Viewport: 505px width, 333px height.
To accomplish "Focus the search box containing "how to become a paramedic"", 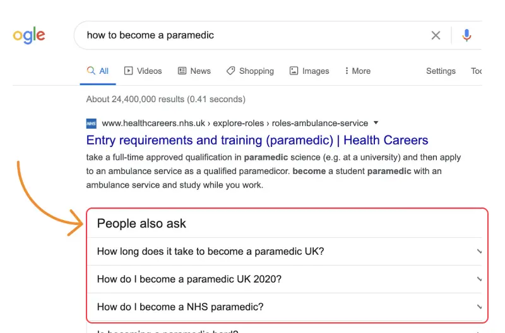I will 252,35.
